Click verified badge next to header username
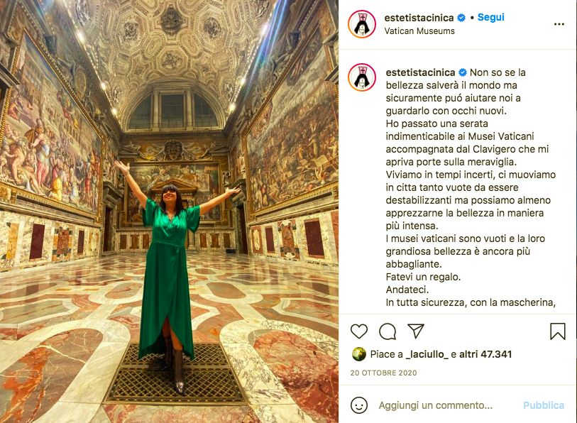This screenshot has width=577, height=423. coord(461,18)
